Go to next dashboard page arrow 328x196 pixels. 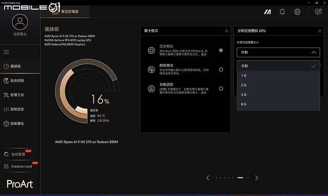pyautogui.click(x=257, y=177)
